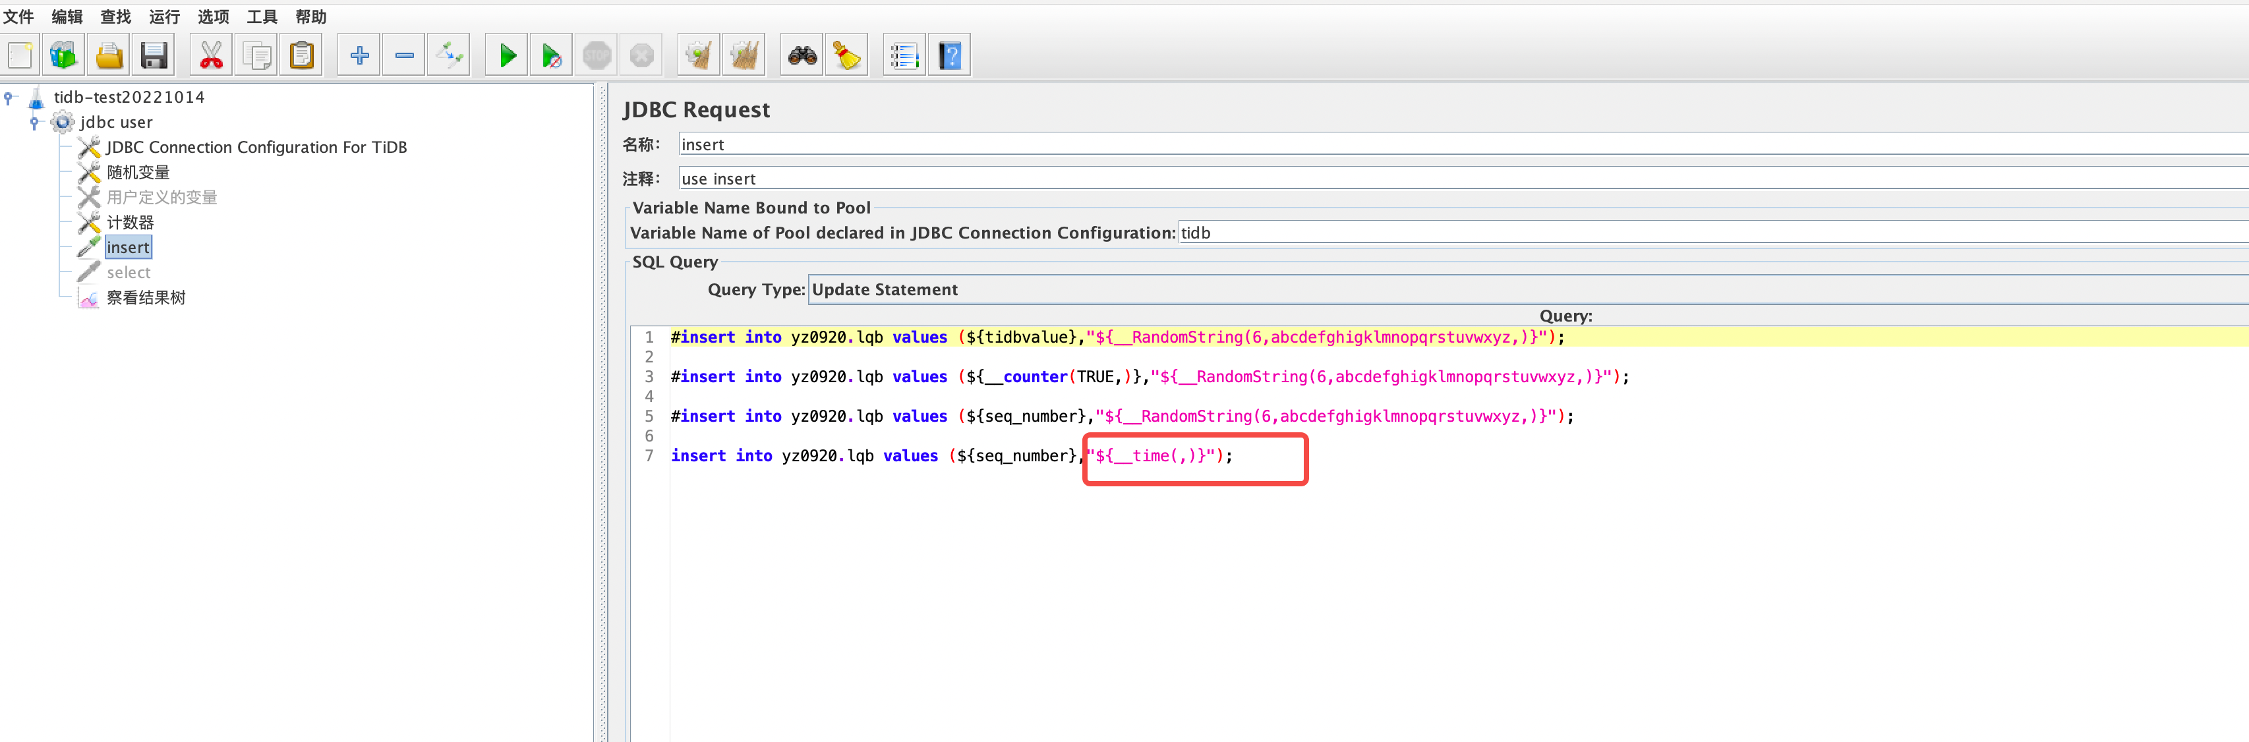Click query line 7 with __time function
The image size is (2249, 742).
coord(952,455)
